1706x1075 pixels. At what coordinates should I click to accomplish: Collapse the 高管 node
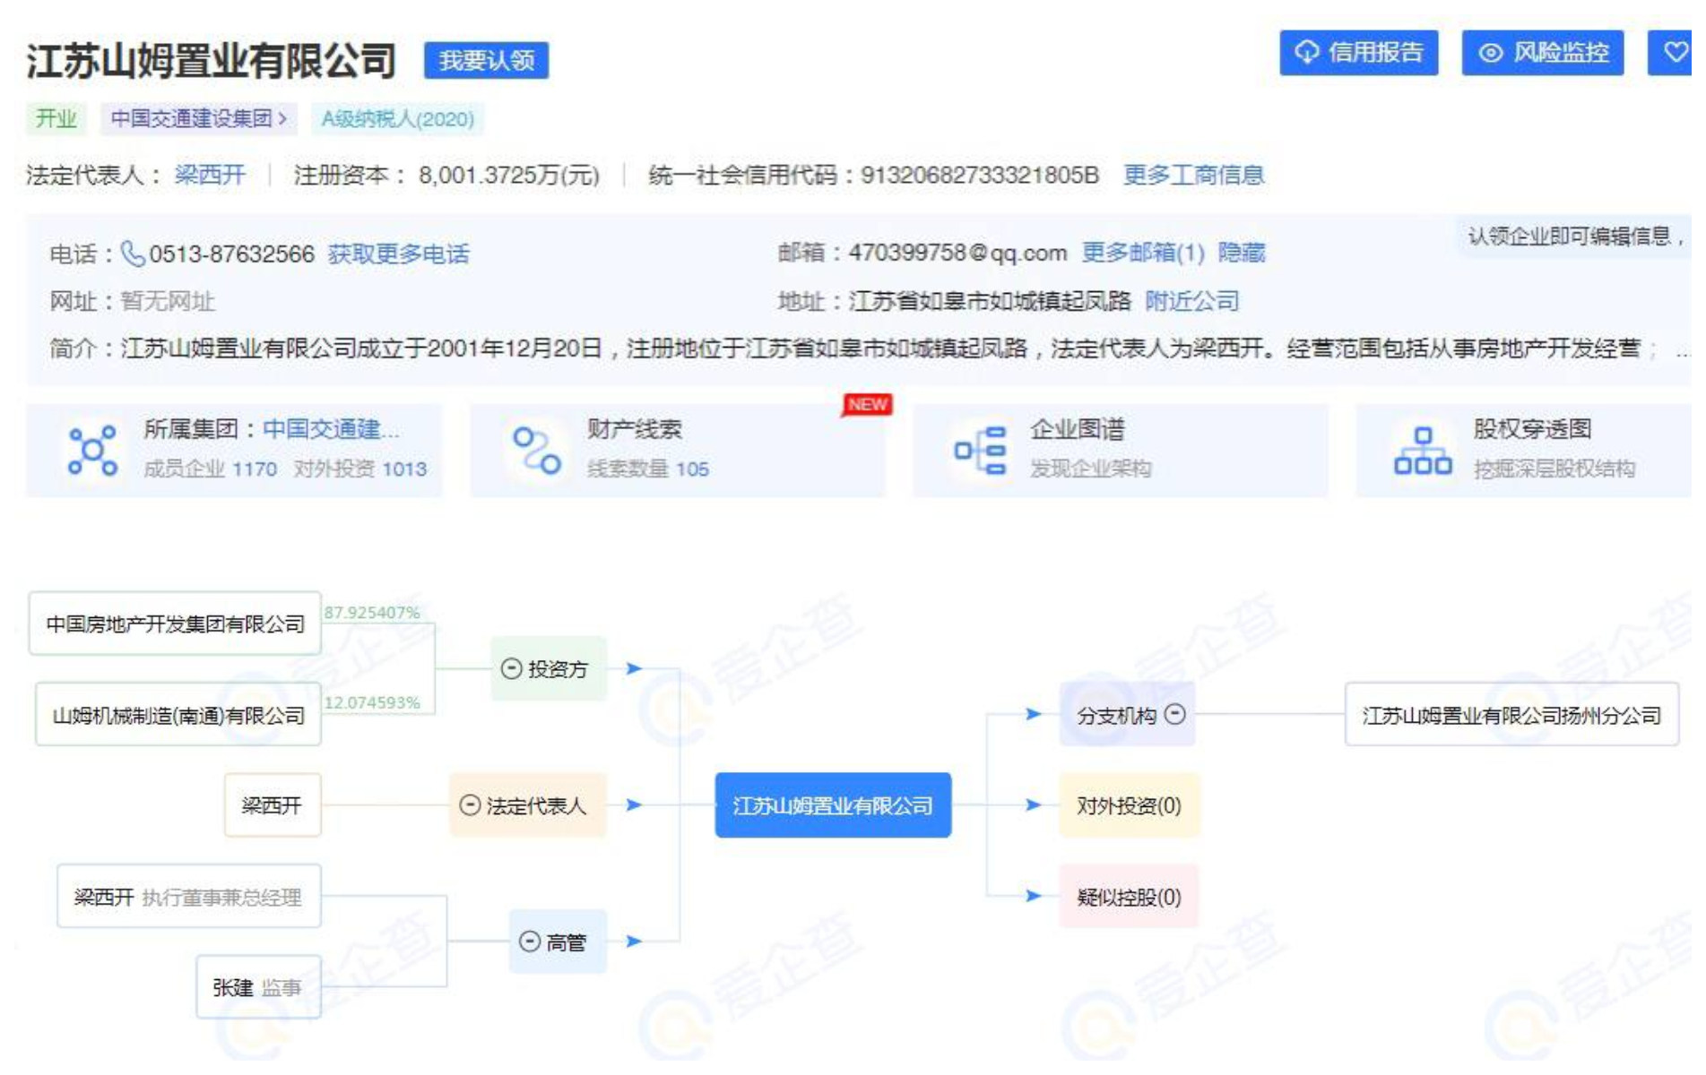(530, 942)
